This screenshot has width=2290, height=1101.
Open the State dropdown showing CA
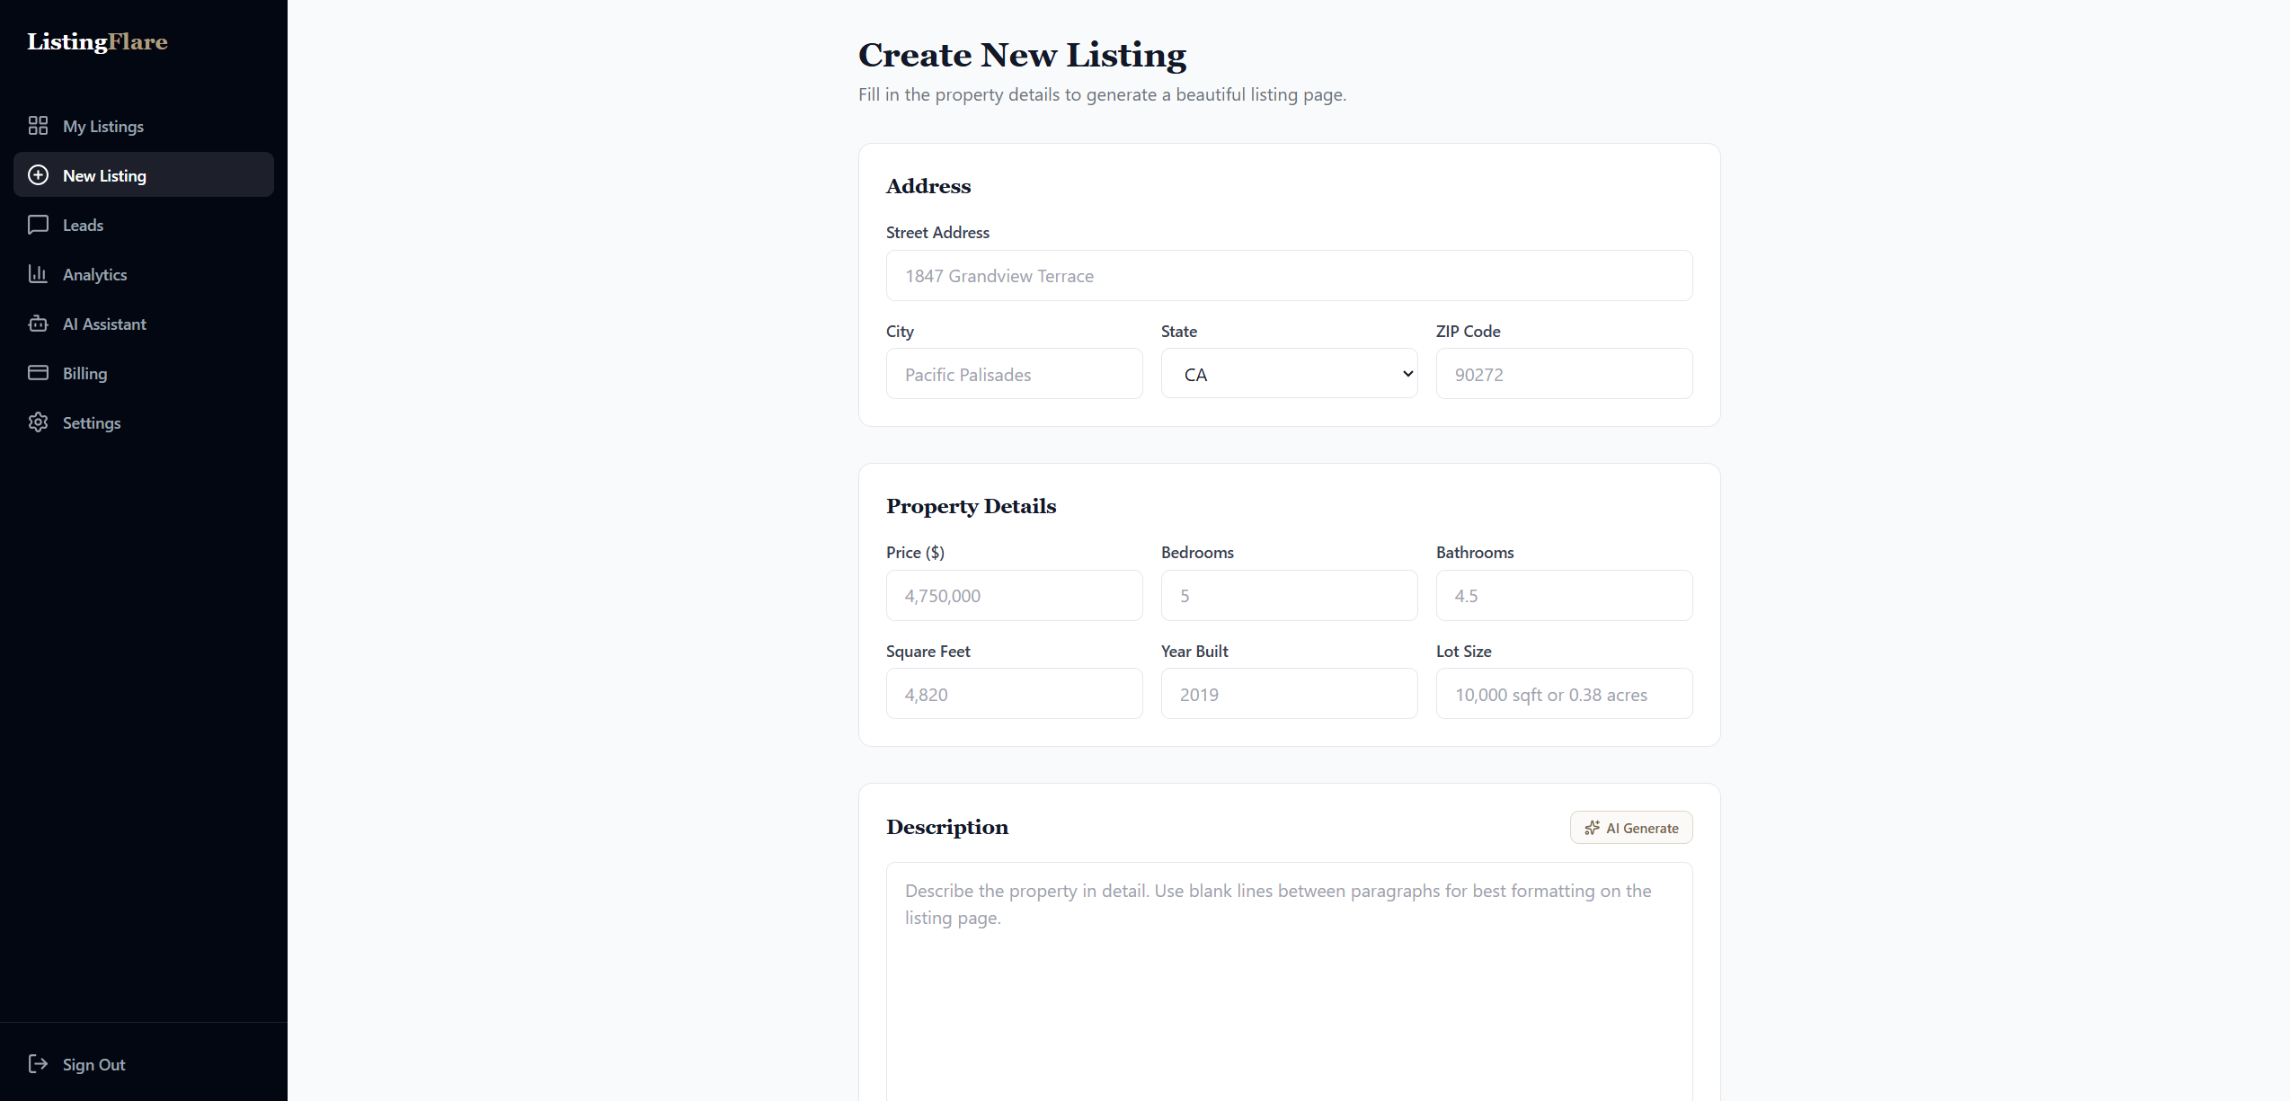click(x=1289, y=373)
